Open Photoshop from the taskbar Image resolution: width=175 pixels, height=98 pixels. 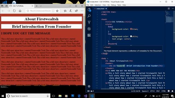point(73,96)
